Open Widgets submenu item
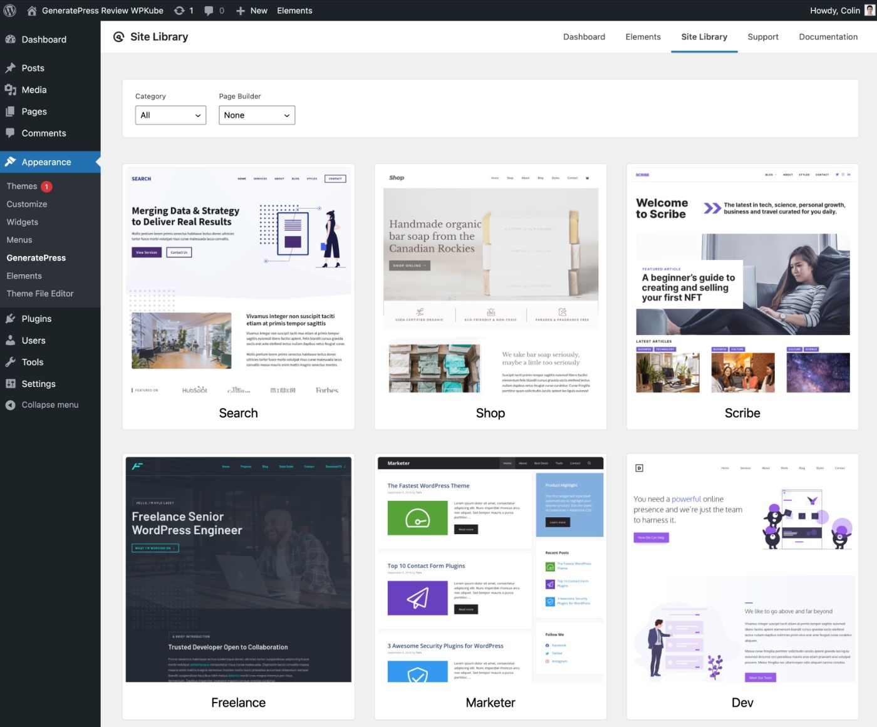The image size is (877, 727). [23, 222]
